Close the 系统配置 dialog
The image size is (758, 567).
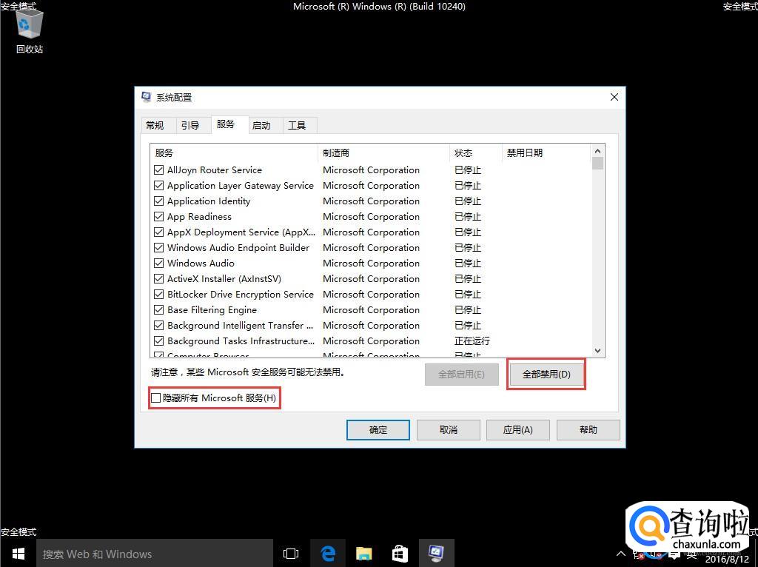click(x=614, y=97)
